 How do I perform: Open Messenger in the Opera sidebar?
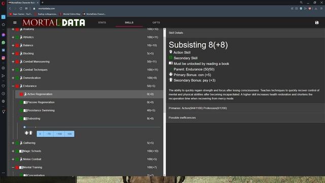click(x=4, y=35)
